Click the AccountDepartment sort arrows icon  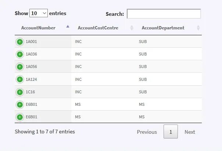click(x=198, y=28)
